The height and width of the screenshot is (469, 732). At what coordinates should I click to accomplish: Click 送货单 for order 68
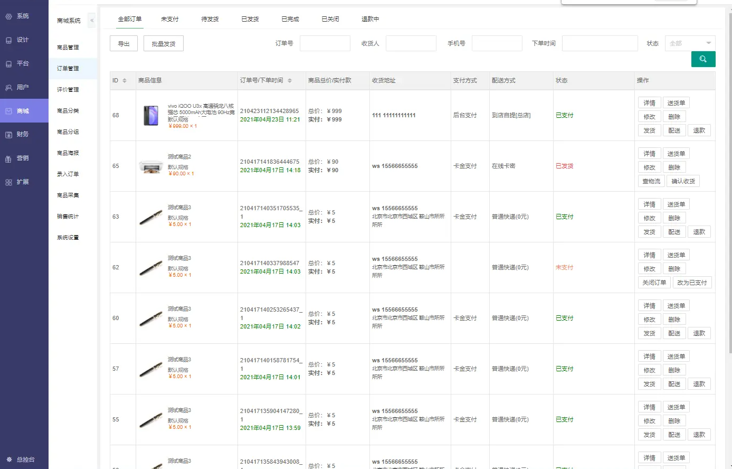[x=676, y=103]
